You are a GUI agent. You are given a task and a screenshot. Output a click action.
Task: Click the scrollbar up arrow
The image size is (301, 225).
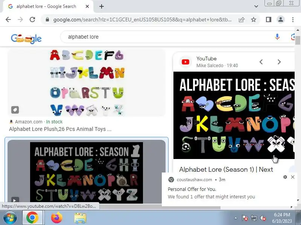(x=298, y=30)
